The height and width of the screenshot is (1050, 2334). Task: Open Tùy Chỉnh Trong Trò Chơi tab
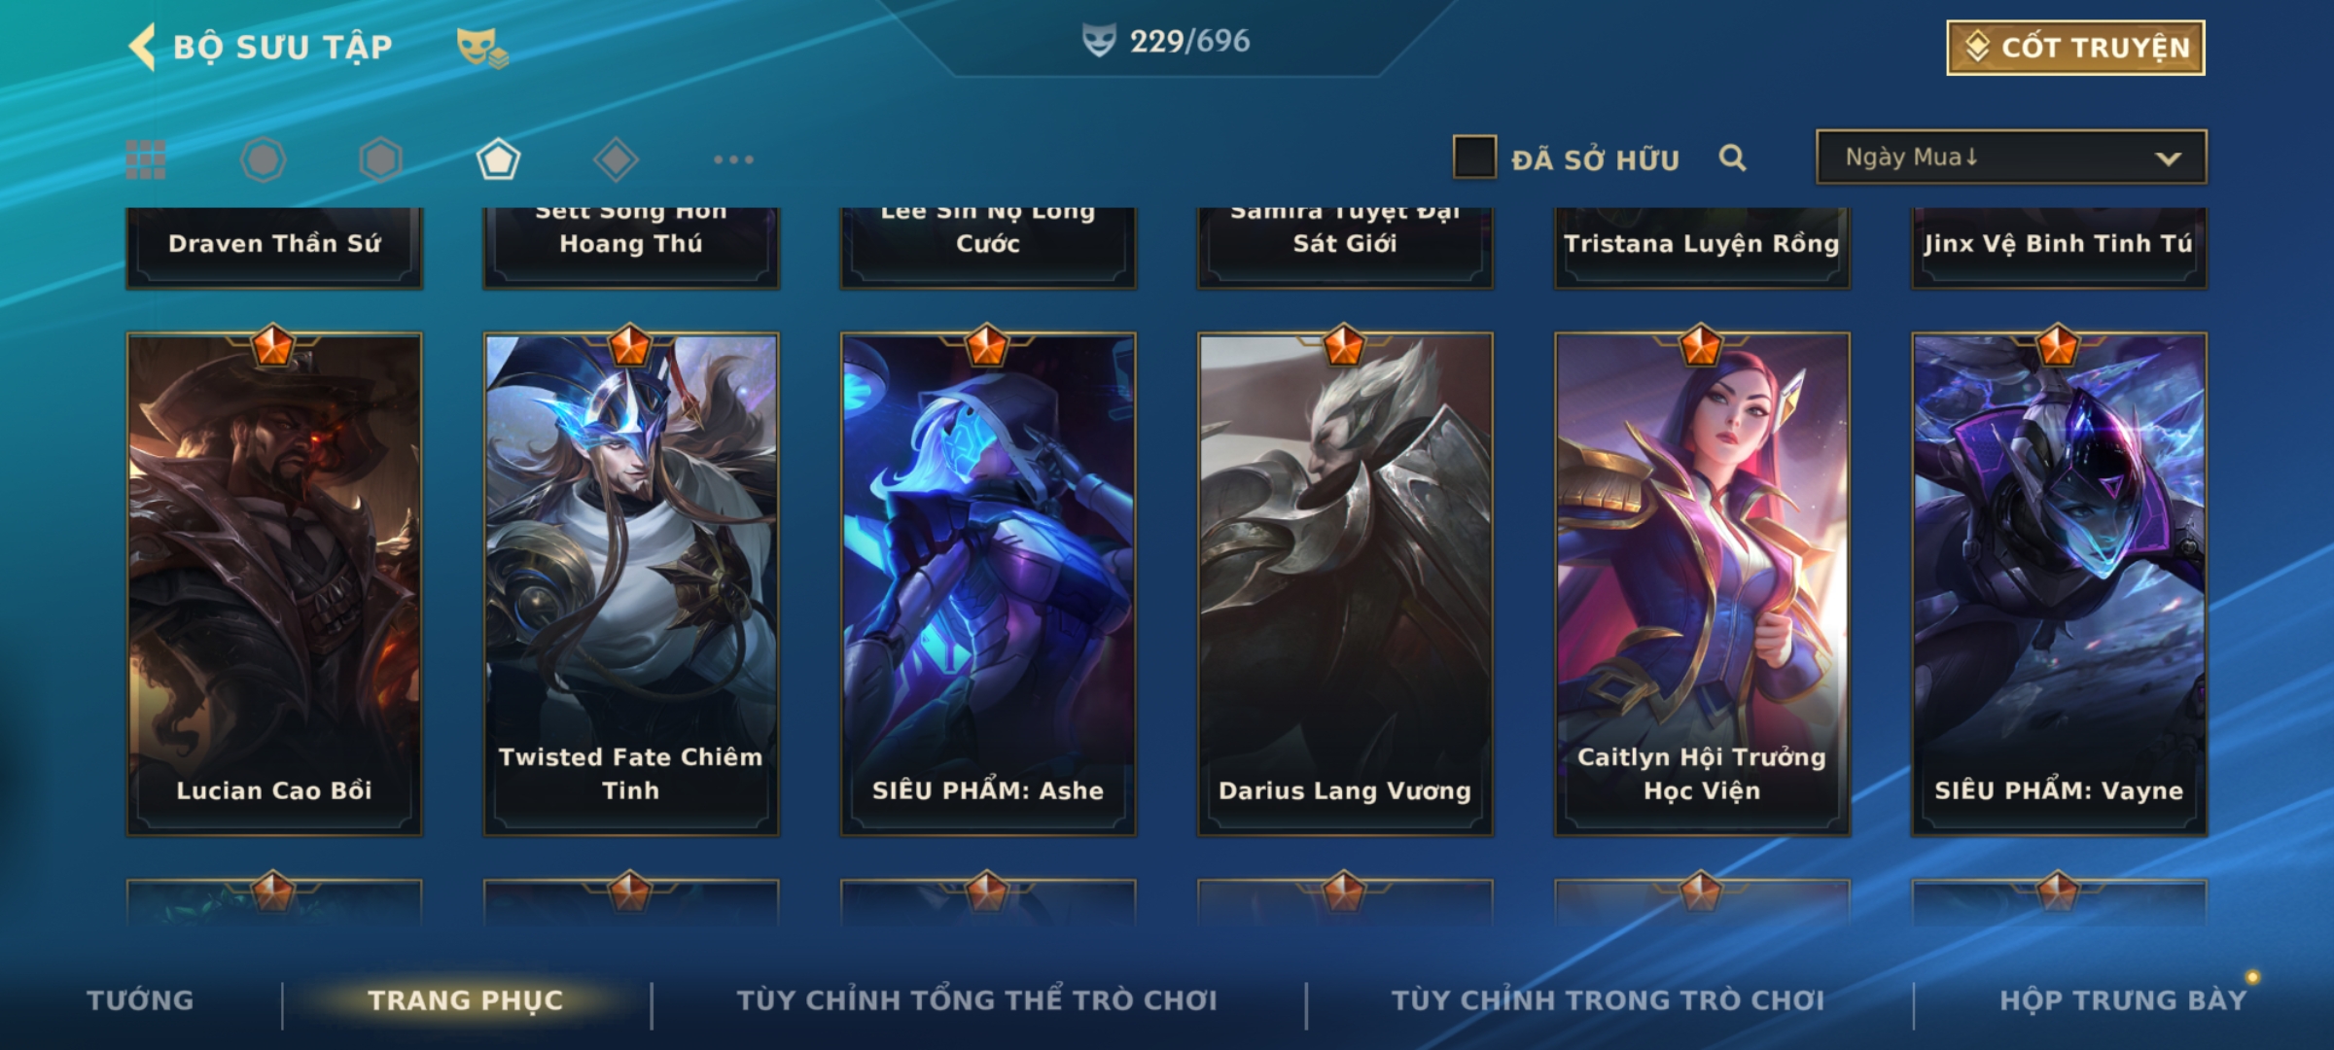[1608, 999]
